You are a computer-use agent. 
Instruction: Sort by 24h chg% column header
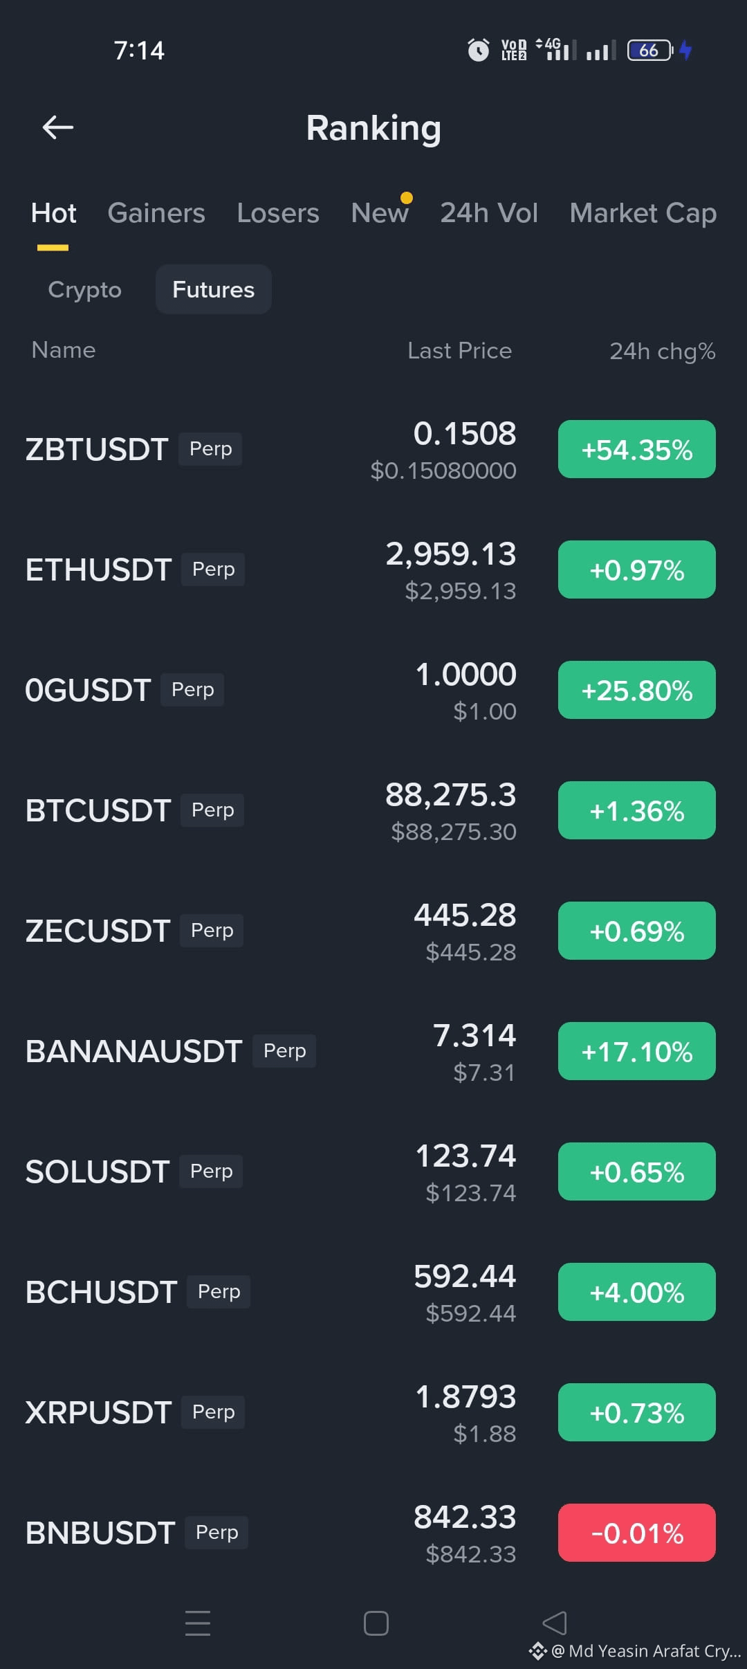662,351
